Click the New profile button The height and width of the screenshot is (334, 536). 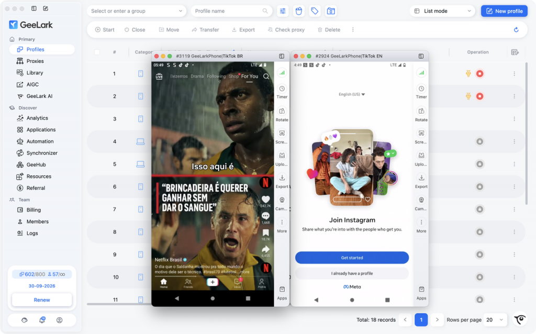504,11
